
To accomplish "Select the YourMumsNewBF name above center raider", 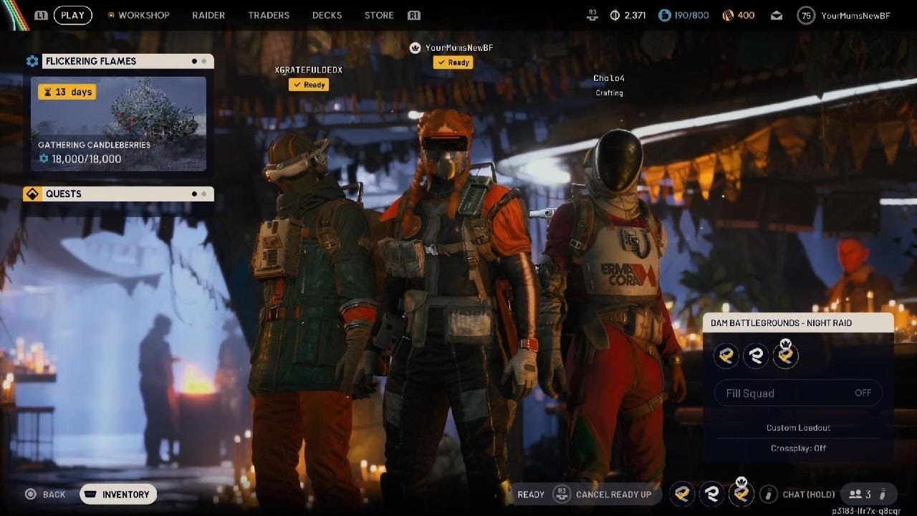I will click(x=459, y=48).
